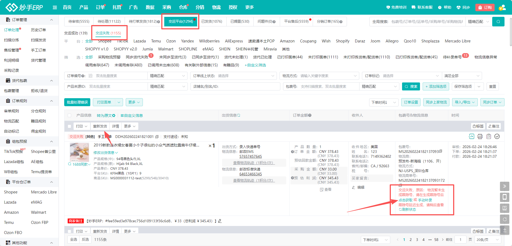Click the 批量处理错误 button
The height and width of the screenshot is (246, 512).
(x=77, y=102)
